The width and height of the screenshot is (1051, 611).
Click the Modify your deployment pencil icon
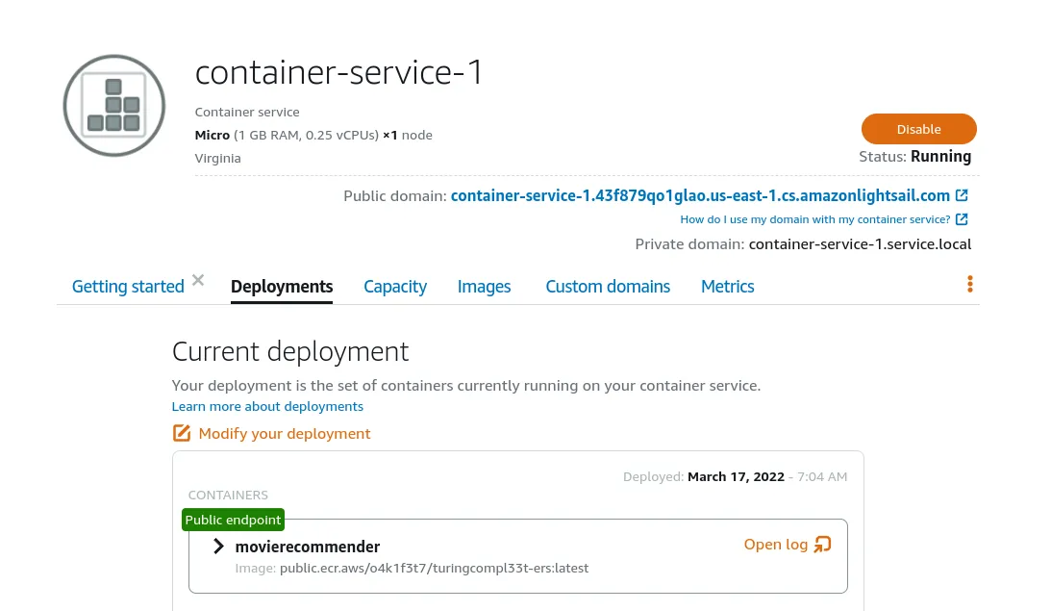coord(182,433)
